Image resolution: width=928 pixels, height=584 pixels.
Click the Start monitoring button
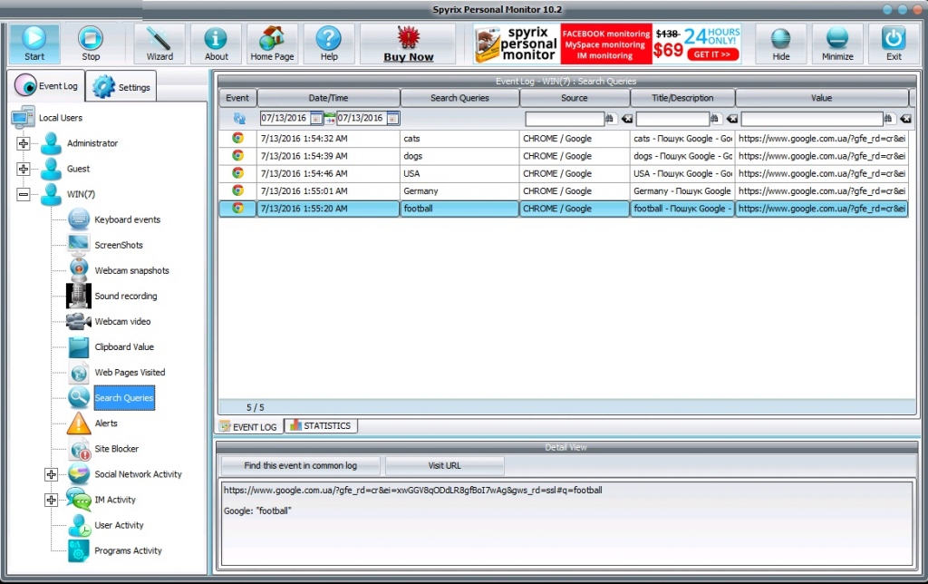[x=34, y=43]
